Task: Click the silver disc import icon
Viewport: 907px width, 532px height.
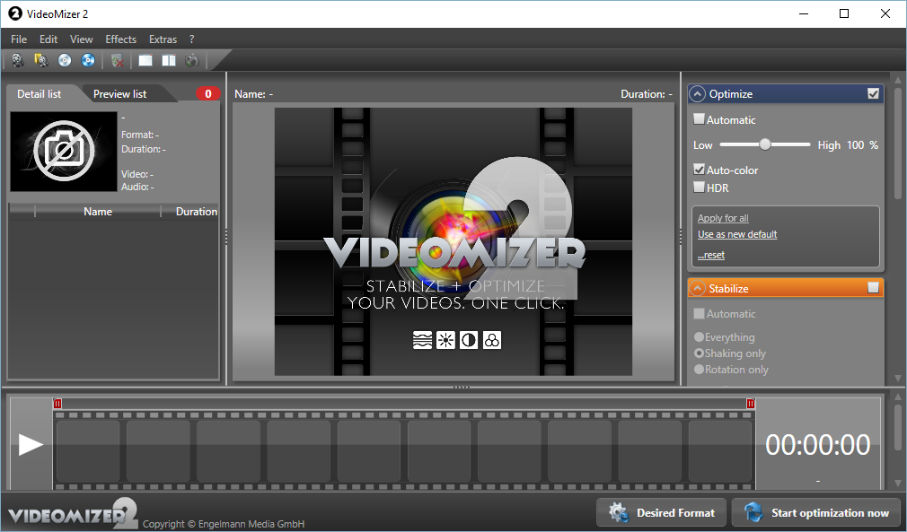Action: 64,60
